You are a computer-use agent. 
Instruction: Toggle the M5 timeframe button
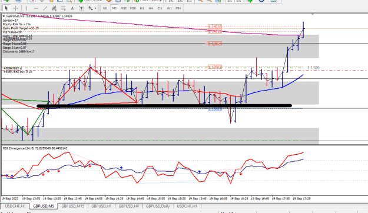(114, 8)
